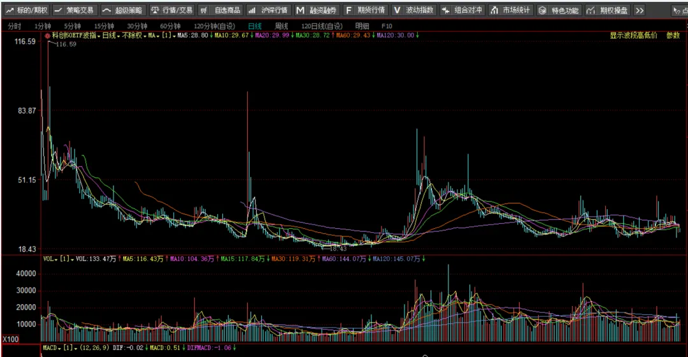Screen dimensions: 688x357
Task: Click the 显示波段高低价 link
Action: point(633,36)
